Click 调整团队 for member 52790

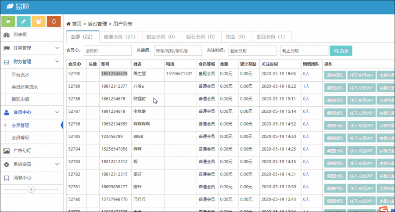click(x=336, y=75)
